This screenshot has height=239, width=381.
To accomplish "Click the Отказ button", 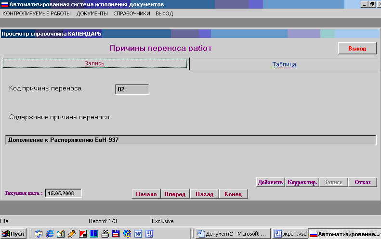I will [363, 182].
